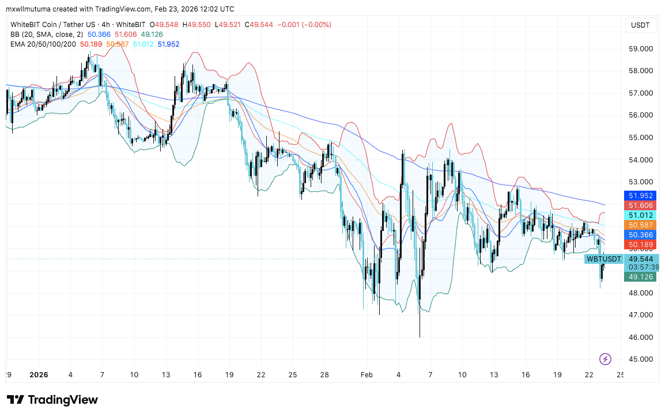This screenshot has height=417, width=665.
Task: Click the purple lightning bolt icon
Action: pyautogui.click(x=605, y=359)
